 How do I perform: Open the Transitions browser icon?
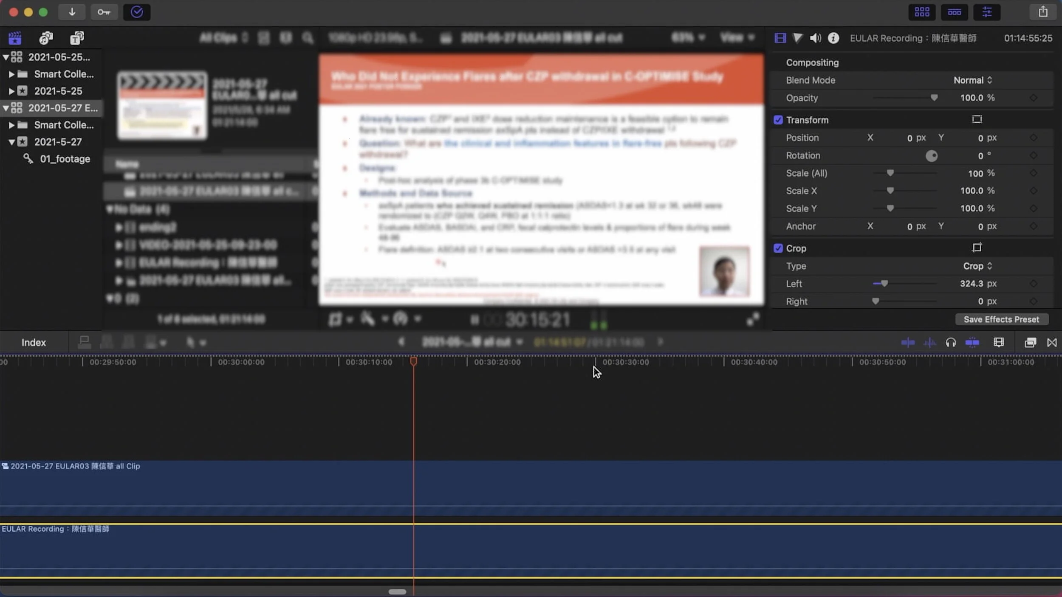tap(1052, 343)
